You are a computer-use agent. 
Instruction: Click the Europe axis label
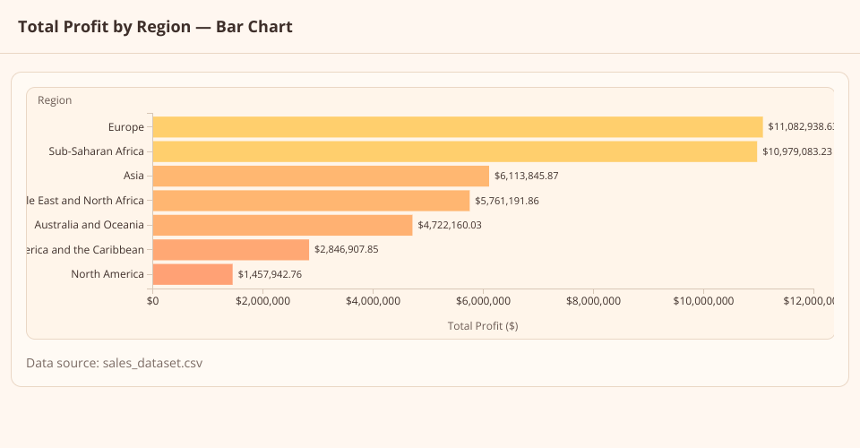coord(125,127)
